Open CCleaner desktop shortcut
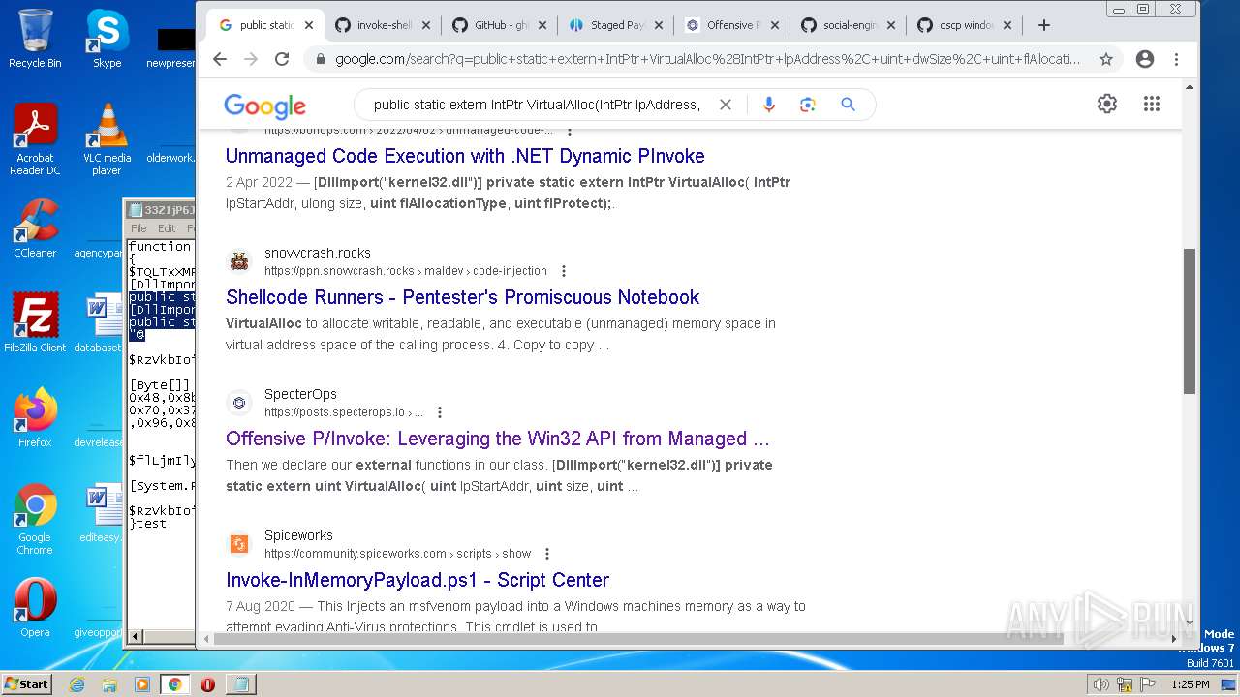1240x697 pixels. tap(35, 228)
